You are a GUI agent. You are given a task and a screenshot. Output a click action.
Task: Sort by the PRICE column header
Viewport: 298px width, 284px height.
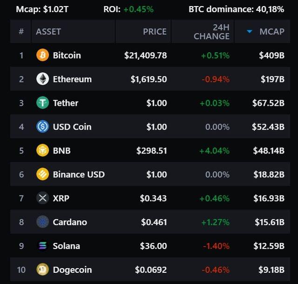pyautogui.click(x=155, y=32)
